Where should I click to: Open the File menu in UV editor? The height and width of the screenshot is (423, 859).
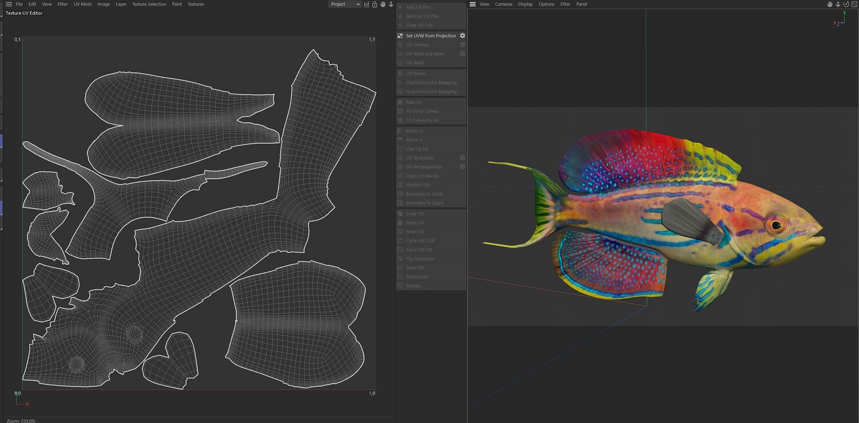pyautogui.click(x=19, y=4)
